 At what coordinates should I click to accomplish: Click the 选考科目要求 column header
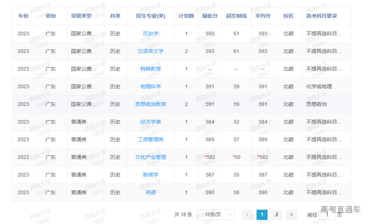click(x=321, y=16)
